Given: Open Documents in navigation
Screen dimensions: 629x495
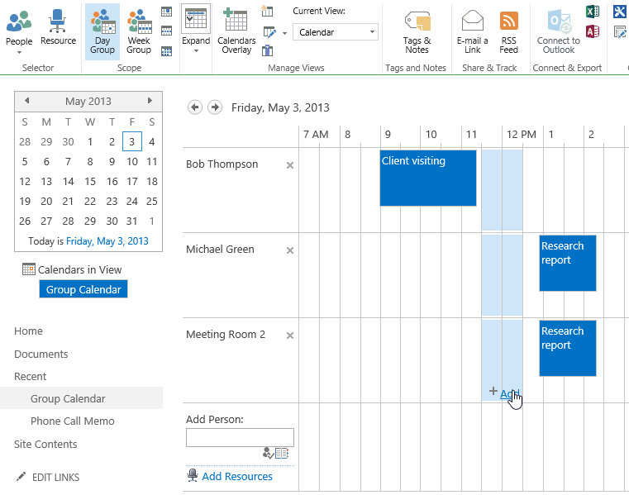Looking at the screenshot, I should pyautogui.click(x=41, y=355).
